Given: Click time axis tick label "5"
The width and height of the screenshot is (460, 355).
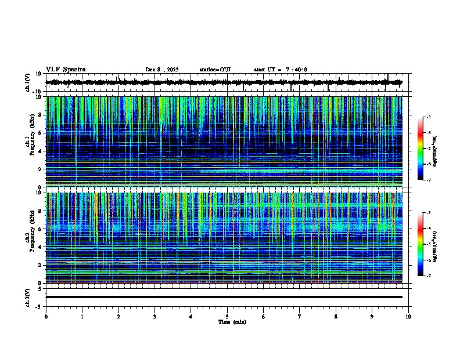Looking at the screenshot, I should point(227,317).
